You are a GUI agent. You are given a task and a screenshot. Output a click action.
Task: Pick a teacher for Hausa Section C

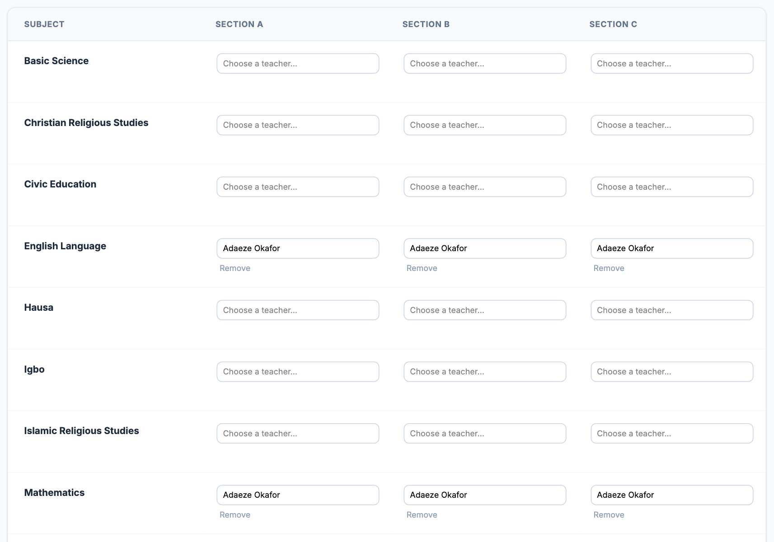pos(672,310)
